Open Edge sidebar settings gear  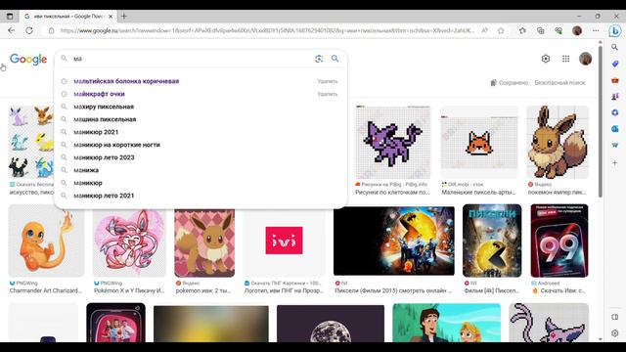click(x=615, y=332)
